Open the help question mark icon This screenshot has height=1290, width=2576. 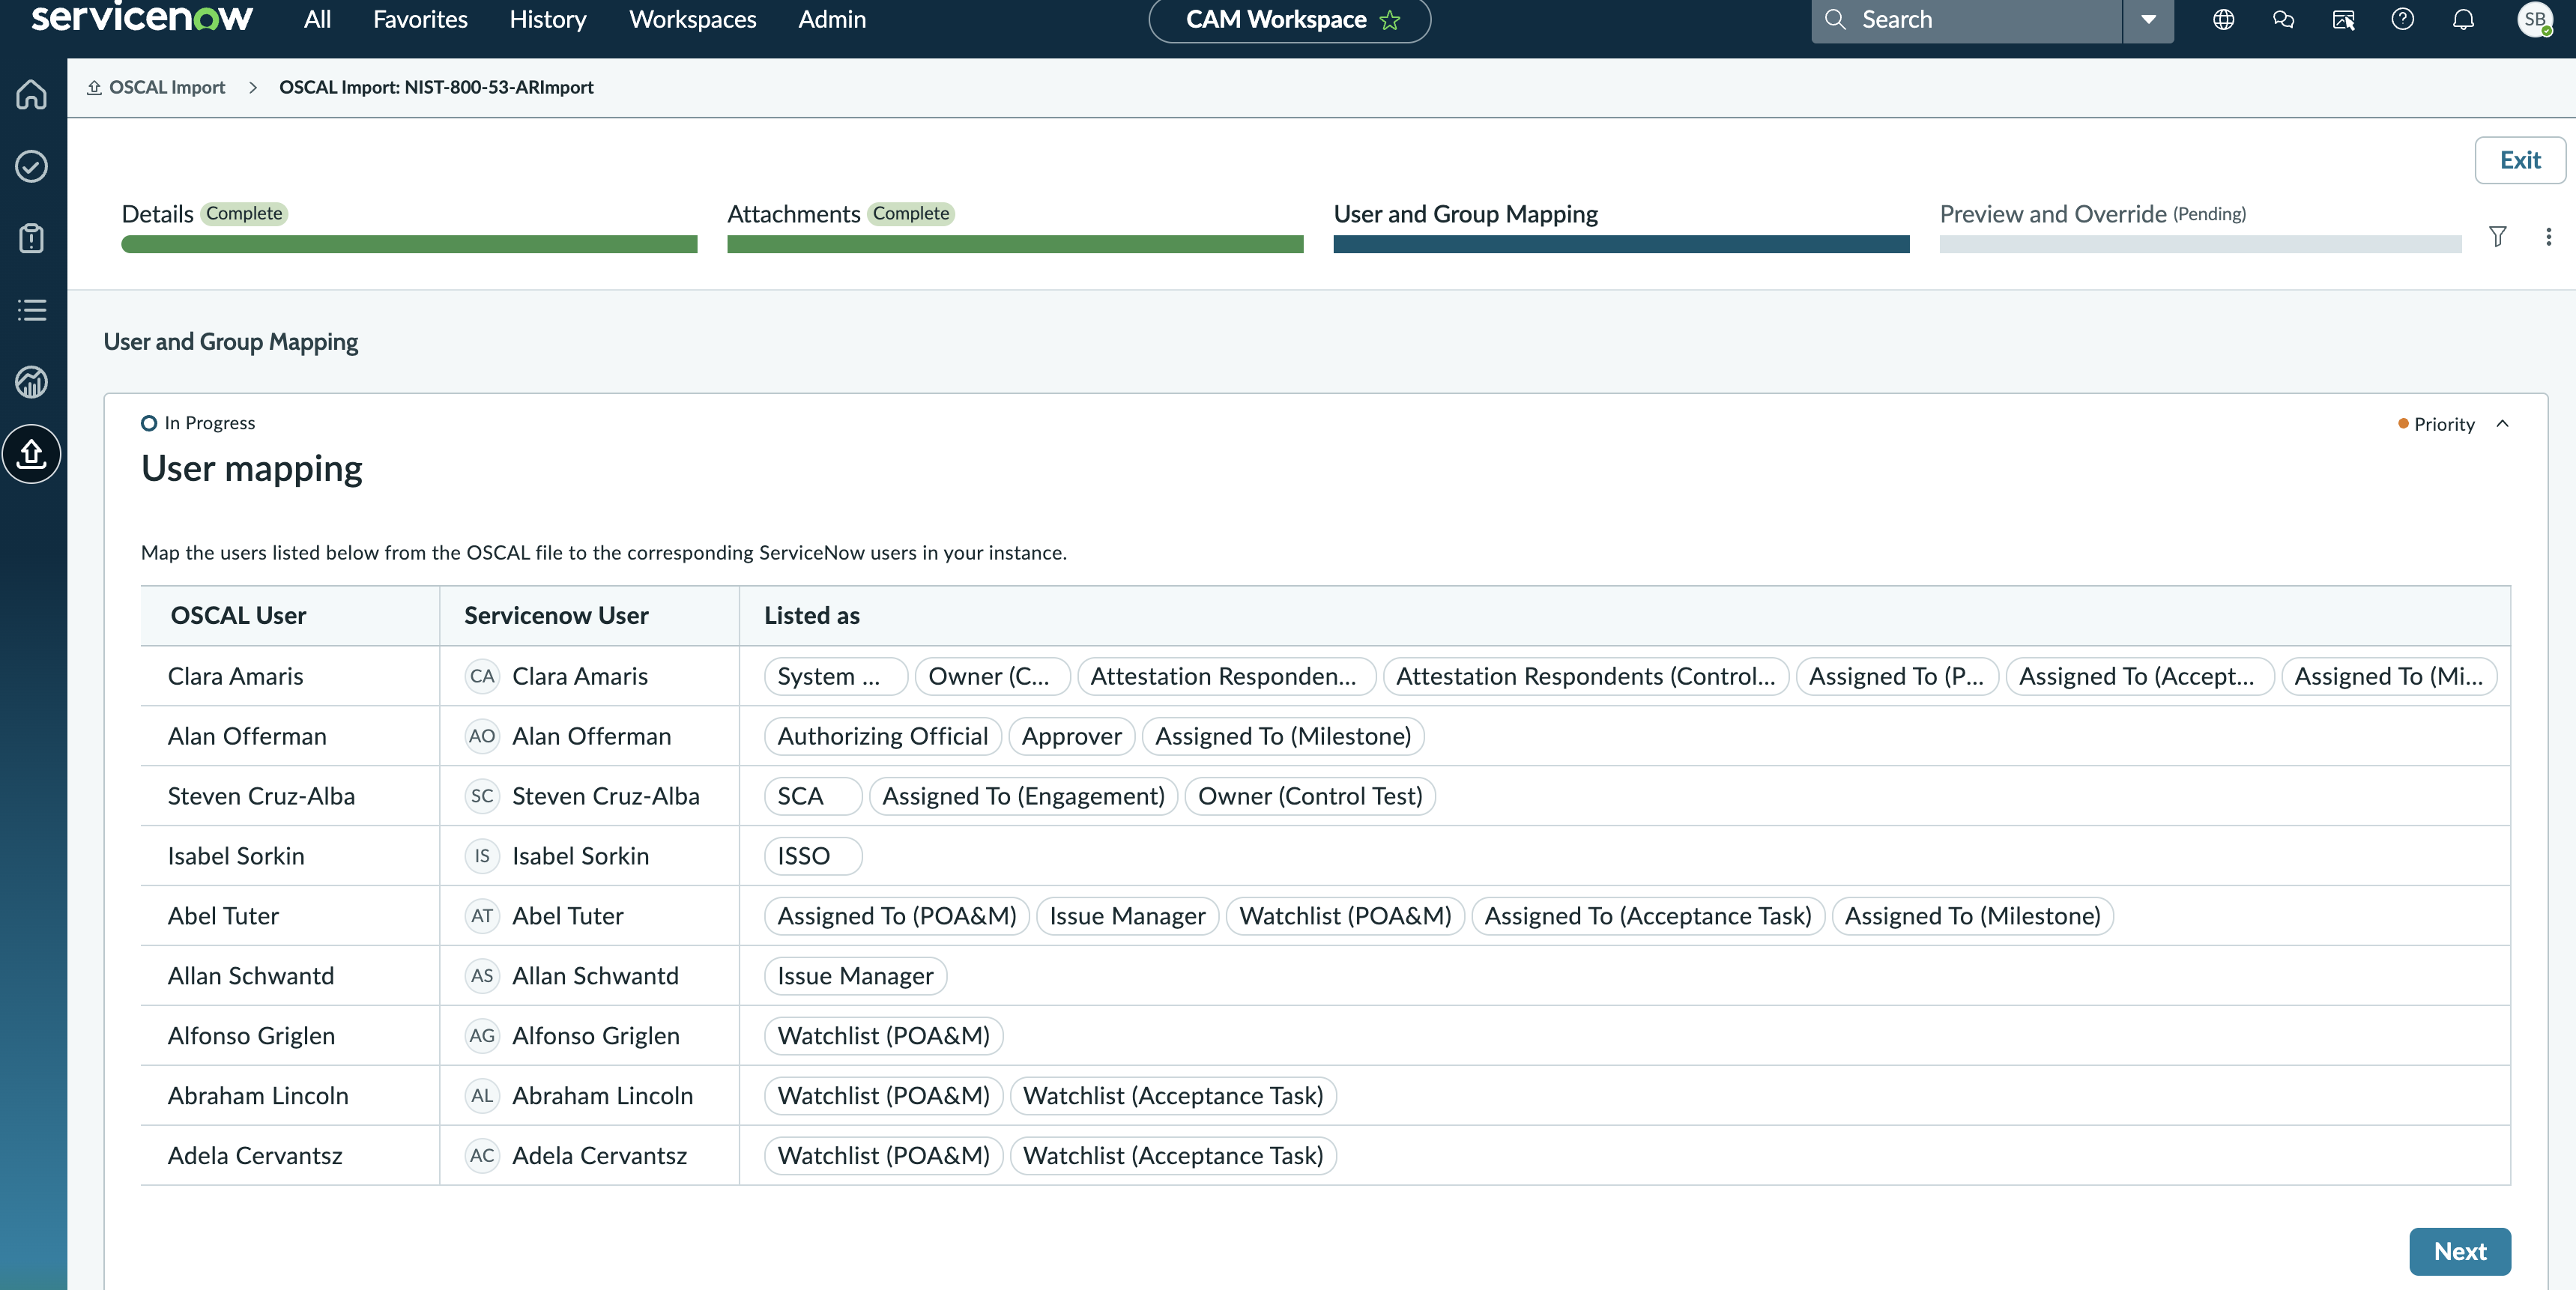[x=2403, y=19]
